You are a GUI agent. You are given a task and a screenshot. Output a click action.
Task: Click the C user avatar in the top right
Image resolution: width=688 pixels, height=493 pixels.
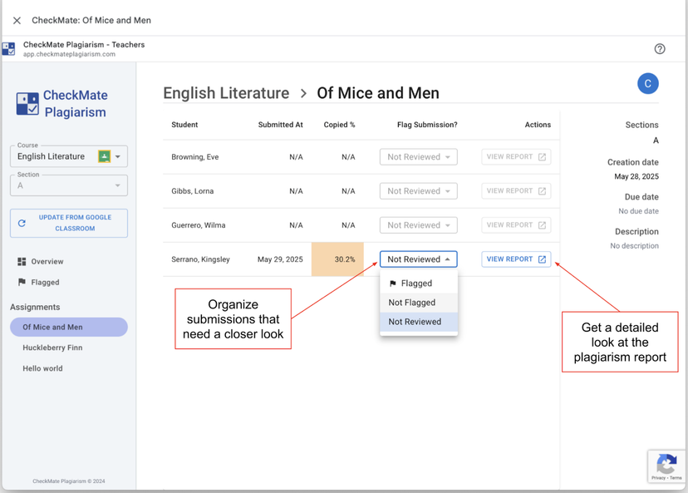point(648,83)
